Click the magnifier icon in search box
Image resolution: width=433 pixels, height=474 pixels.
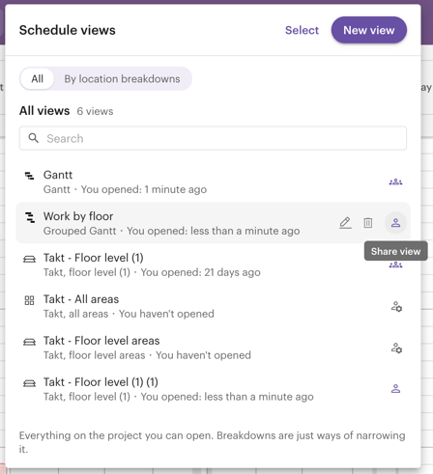tap(34, 138)
